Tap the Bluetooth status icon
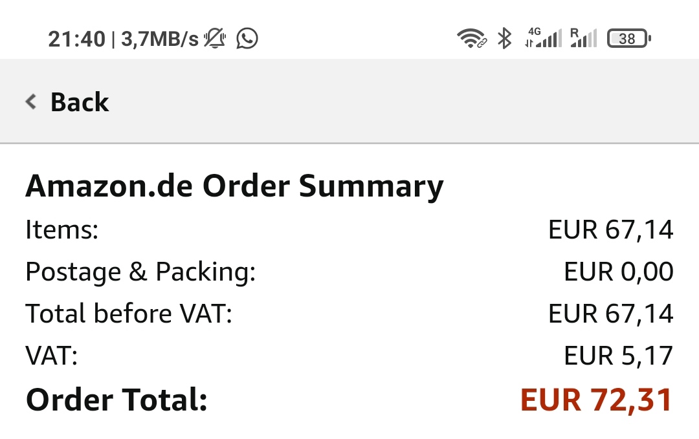 pos(504,39)
